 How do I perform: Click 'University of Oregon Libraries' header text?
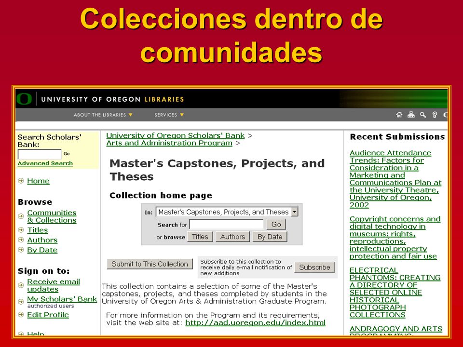tap(112, 99)
